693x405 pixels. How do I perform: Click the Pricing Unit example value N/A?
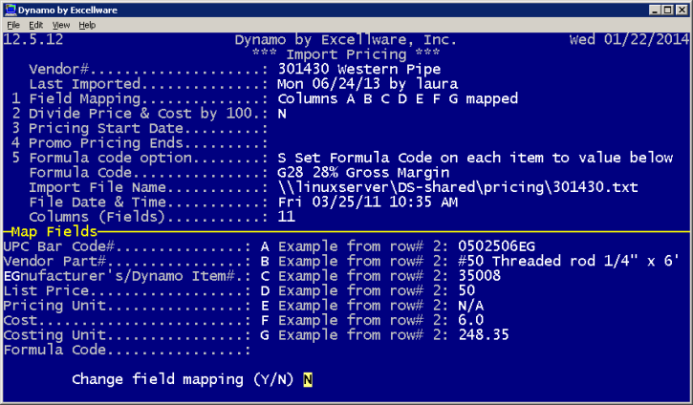click(470, 306)
